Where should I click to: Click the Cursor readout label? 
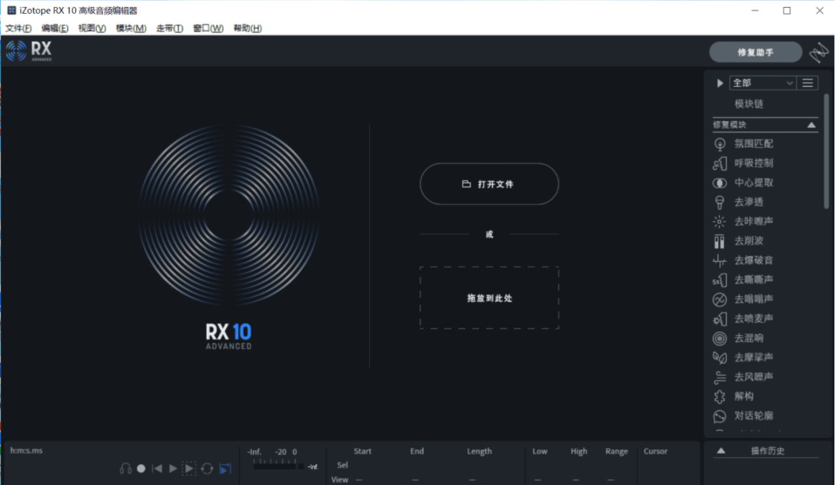coord(656,451)
